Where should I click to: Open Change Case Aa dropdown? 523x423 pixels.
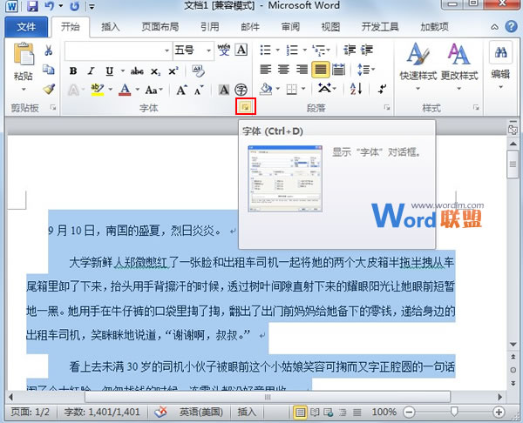tap(153, 90)
